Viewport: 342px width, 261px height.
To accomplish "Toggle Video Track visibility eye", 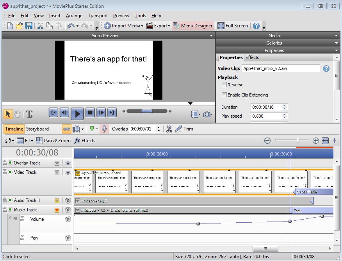I will [68, 172].
